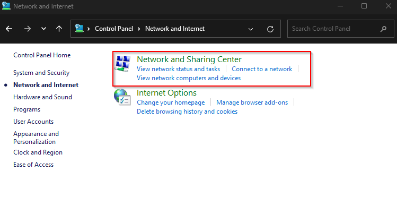The image size is (397, 197).
Task: Click Delete browsing history and cookies
Action: point(187,112)
